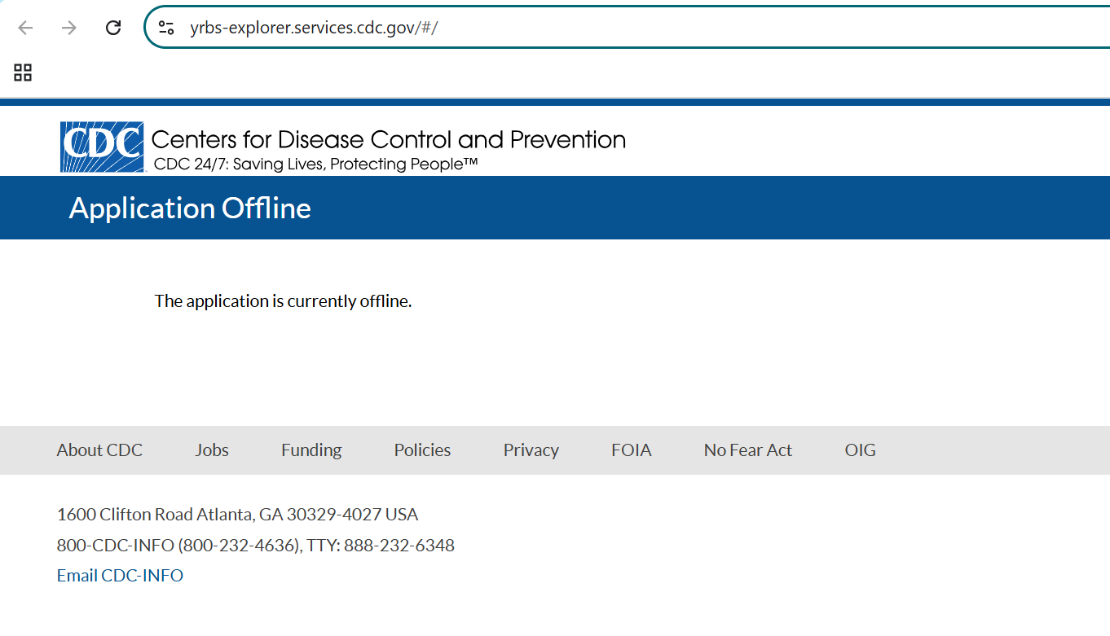This screenshot has height=636, width=1110.
Task: Click the "currently offline" message text
Action: coord(283,301)
